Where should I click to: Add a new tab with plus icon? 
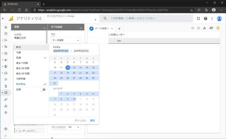pyautogui.click(x=119, y=29)
